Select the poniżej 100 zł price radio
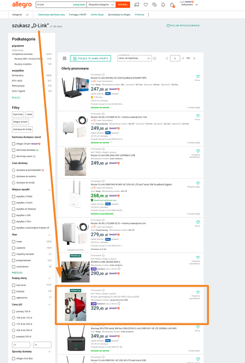The image size is (245, 363). tap(13, 312)
